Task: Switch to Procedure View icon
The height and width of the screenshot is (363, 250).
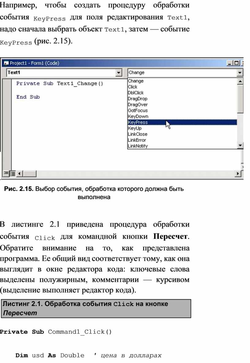Action: click(x=6, y=173)
